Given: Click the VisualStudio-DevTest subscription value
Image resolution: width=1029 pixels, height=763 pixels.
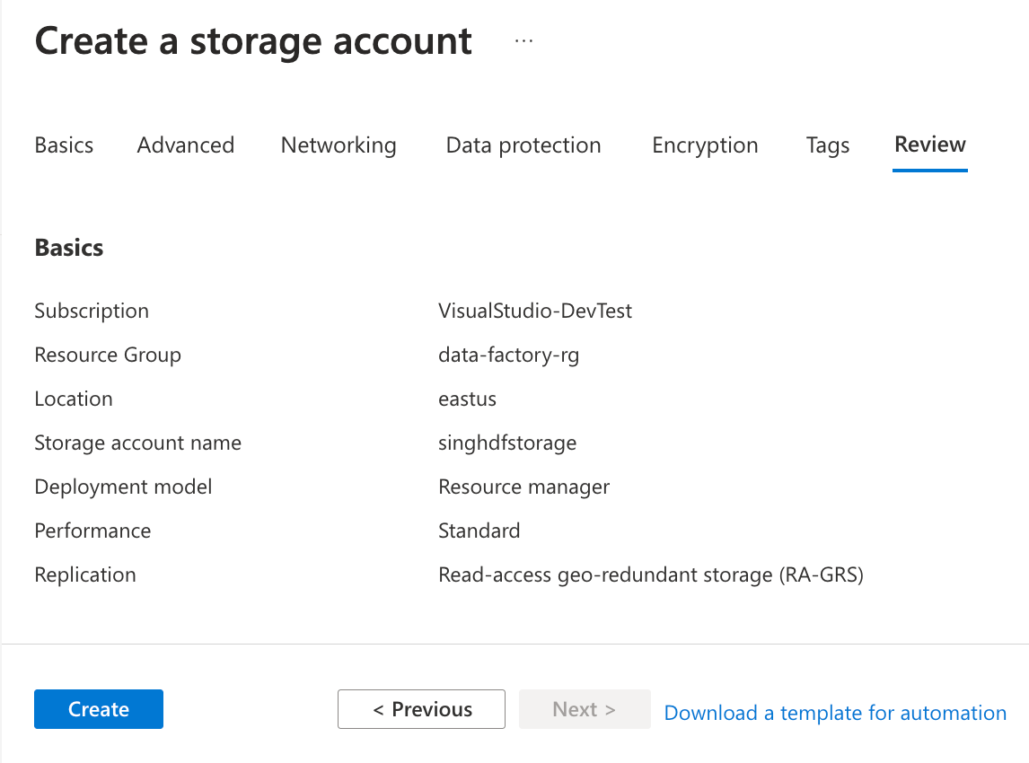Looking at the screenshot, I should click(x=534, y=311).
